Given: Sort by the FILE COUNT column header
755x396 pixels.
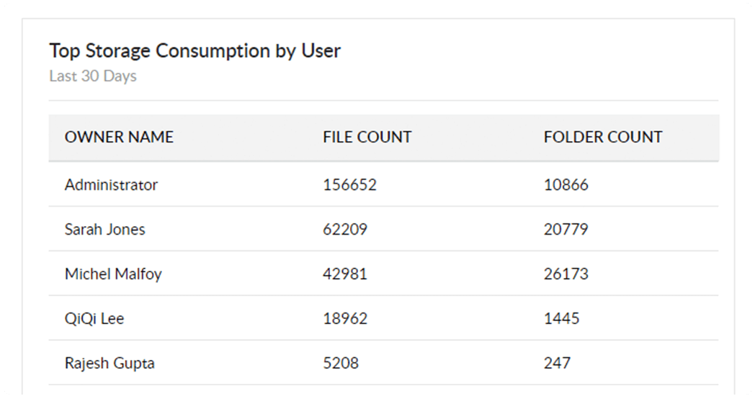Looking at the screenshot, I should coord(367,137).
